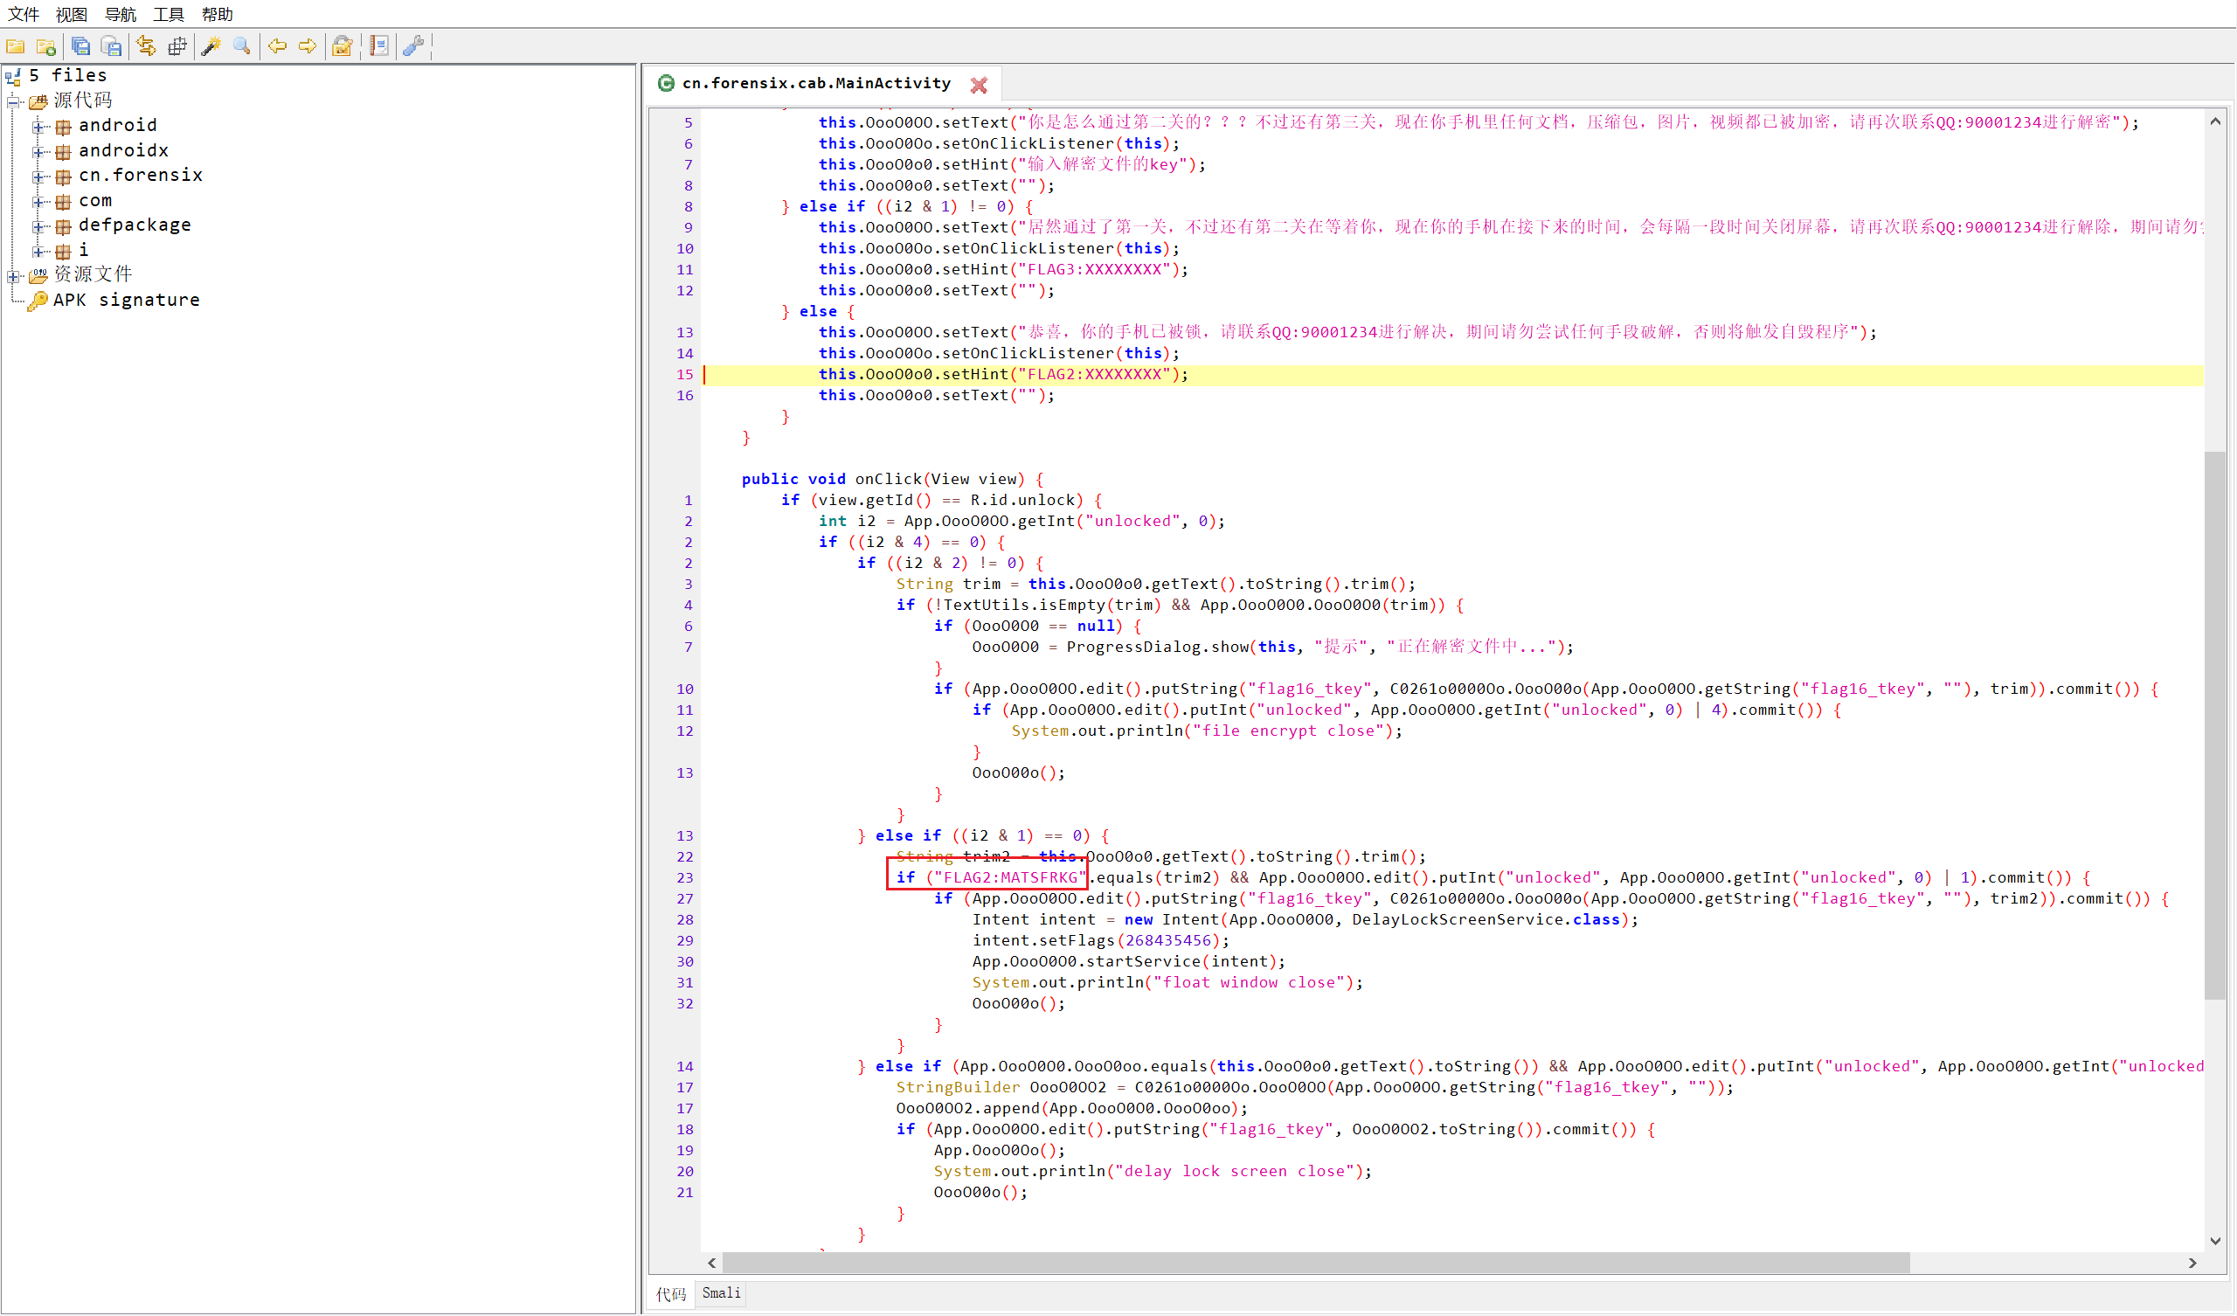Open class search with the magnifier icon
The image size is (2237, 1316).
[x=241, y=46]
